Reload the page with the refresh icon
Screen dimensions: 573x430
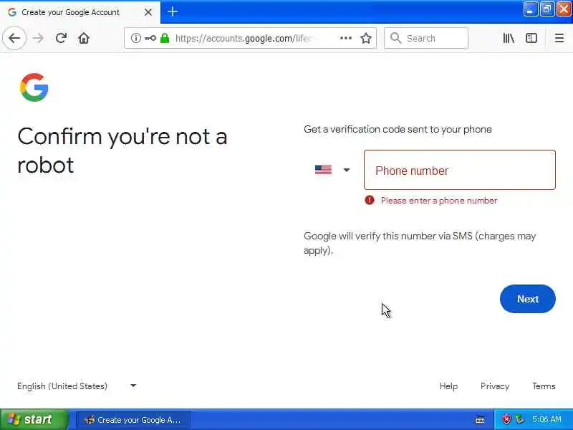pos(61,38)
